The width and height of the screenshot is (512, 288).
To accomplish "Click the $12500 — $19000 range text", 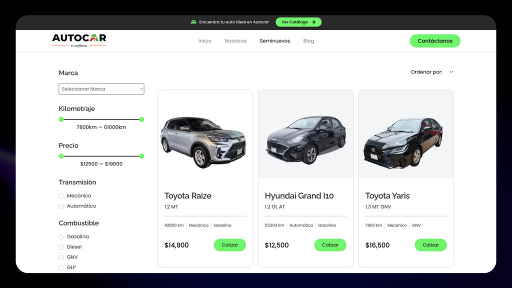I will tap(101, 164).
